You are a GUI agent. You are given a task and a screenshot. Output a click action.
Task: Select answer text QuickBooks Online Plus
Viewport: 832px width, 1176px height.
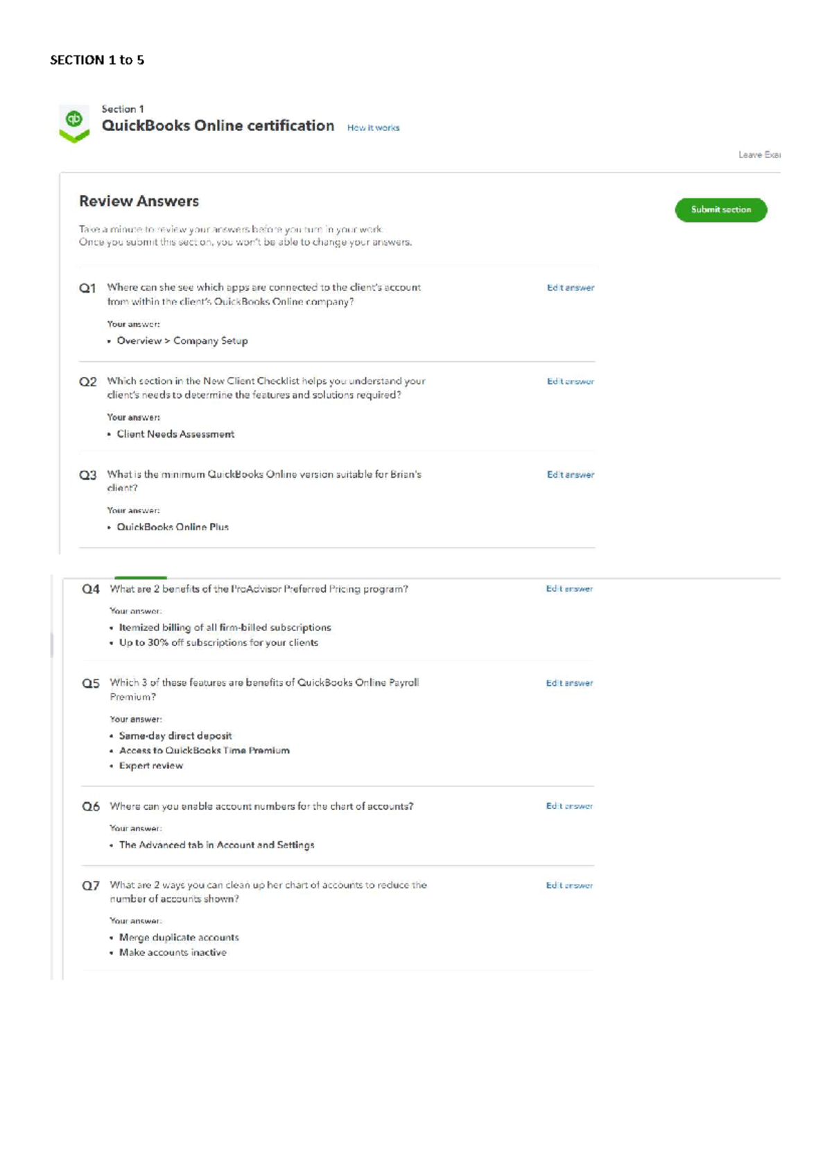(x=173, y=527)
